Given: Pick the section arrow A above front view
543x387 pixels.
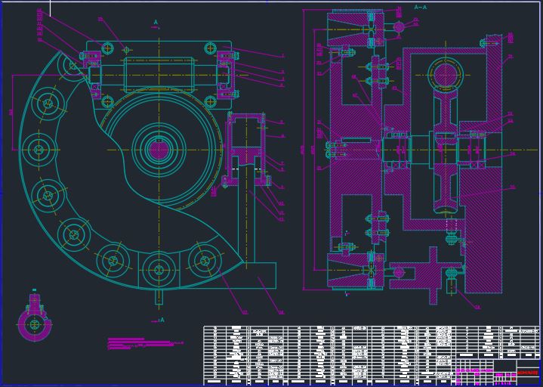Looking at the screenshot, I should tap(156, 23).
